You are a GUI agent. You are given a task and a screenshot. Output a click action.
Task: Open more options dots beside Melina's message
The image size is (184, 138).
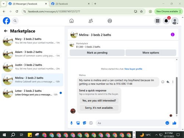pos(173,82)
